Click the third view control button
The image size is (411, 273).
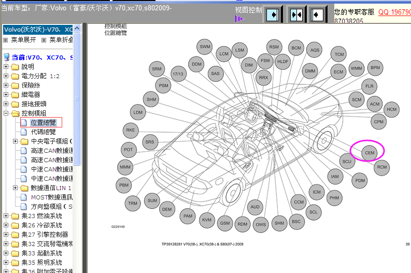(318, 15)
